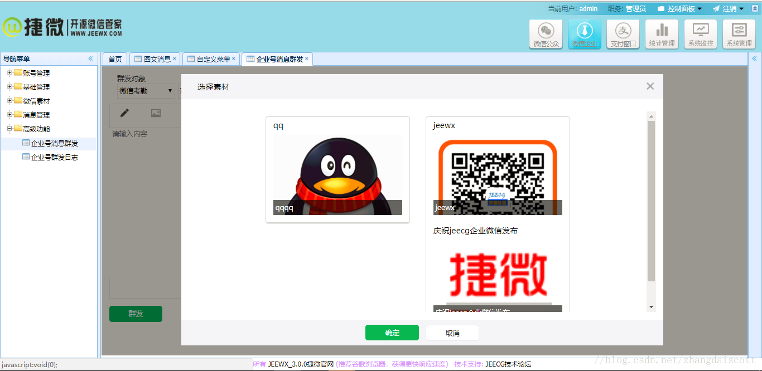Open 企业号消息群发 in the navigation tree
The image size is (762, 371).
coord(55,143)
